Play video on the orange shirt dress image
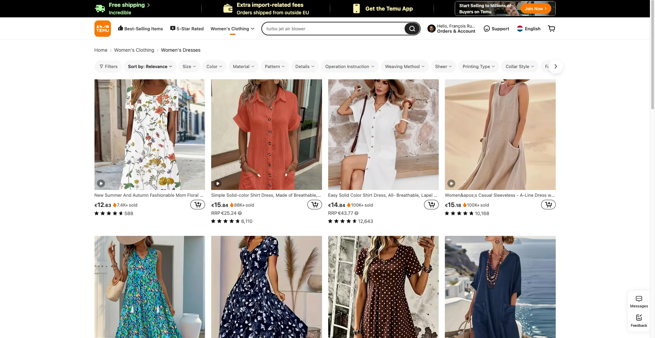Viewport: 655px width, 338px height. [x=218, y=183]
